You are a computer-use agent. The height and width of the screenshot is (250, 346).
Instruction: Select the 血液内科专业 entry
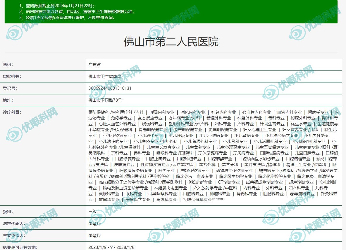click(x=289, y=112)
